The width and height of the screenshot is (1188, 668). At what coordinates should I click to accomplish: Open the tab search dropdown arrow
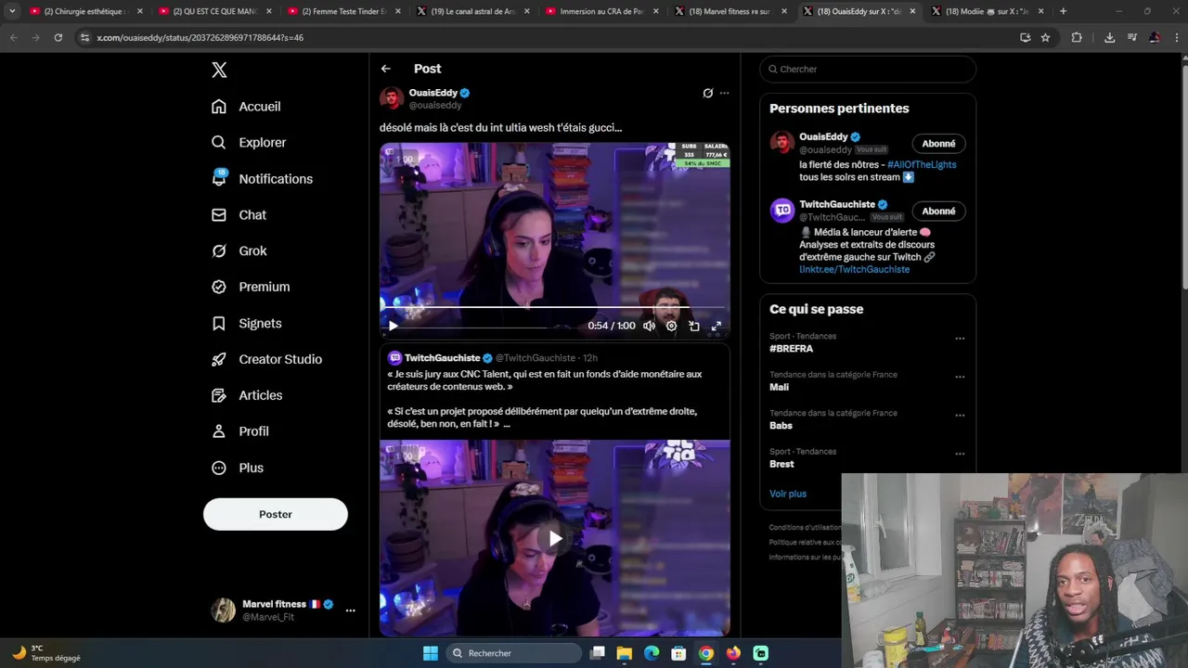[12, 11]
